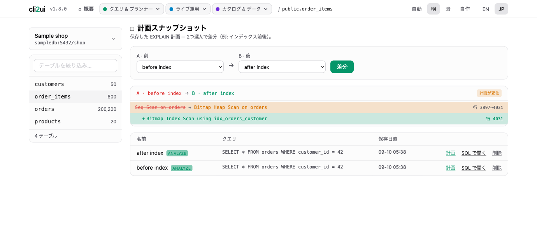Switch theme to 自動
The height and width of the screenshot is (249, 537).
[x=417, y=9]
